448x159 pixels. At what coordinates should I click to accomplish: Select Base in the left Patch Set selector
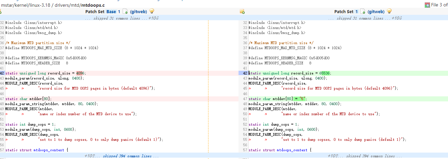pyautogui.click(x=111, y=11)
